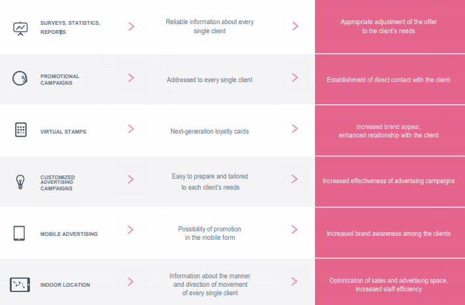
Task: Open the Indoor Location label
Action: click(x=65, y=285)
